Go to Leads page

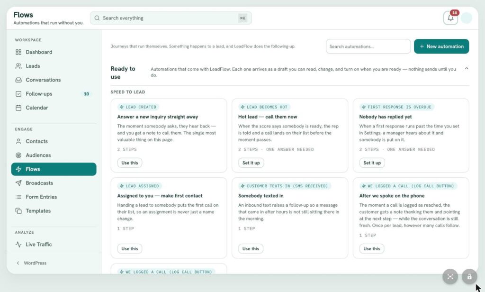[x=54, y=66]
